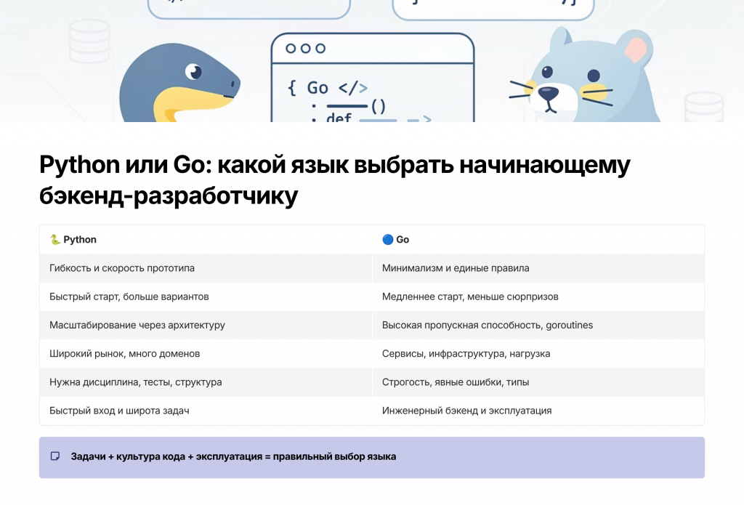Select the Go column header
This screenshot has width=744, height=505.
point(403,240)
